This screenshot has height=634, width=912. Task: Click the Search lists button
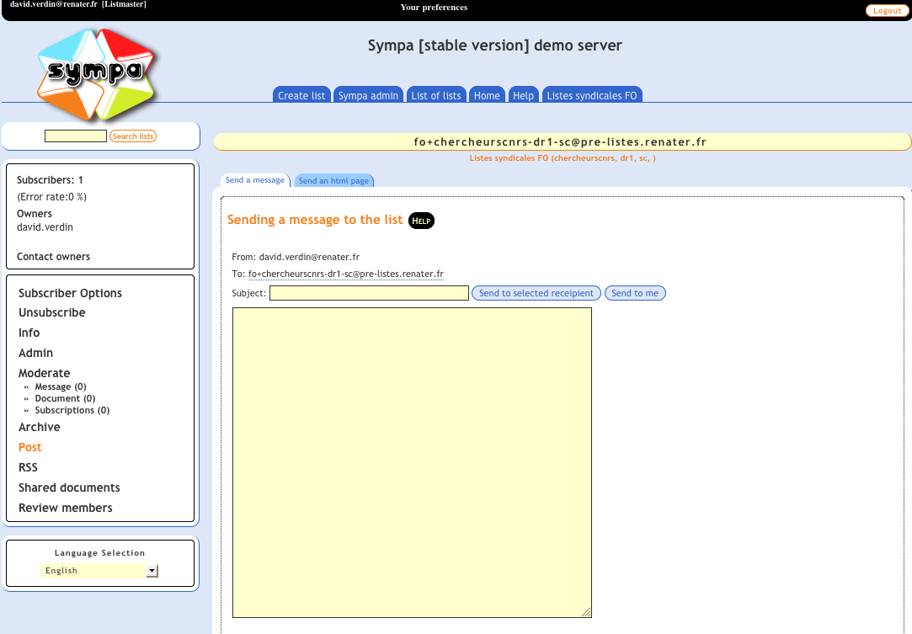coord(133,136)
